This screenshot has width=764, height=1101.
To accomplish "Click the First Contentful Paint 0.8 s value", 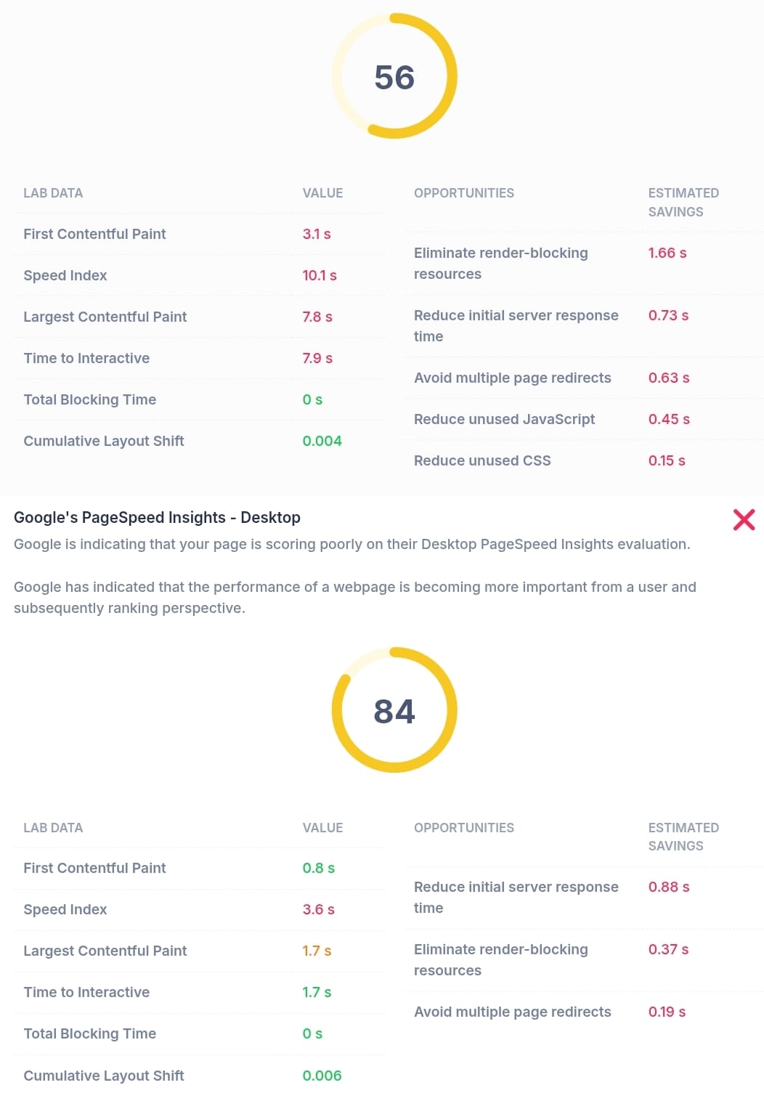I will click(318, 868).
